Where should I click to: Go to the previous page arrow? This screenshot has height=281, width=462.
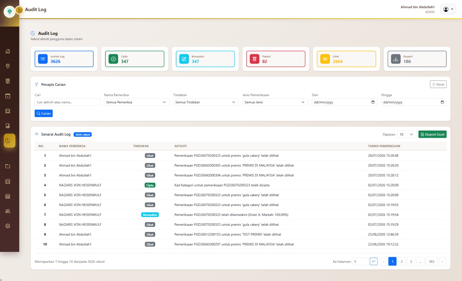tap(383, 261)
